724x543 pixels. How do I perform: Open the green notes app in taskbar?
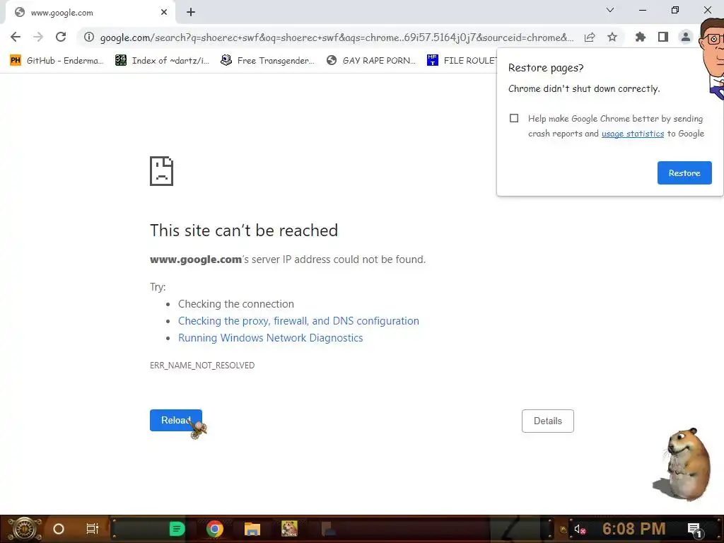177,529
